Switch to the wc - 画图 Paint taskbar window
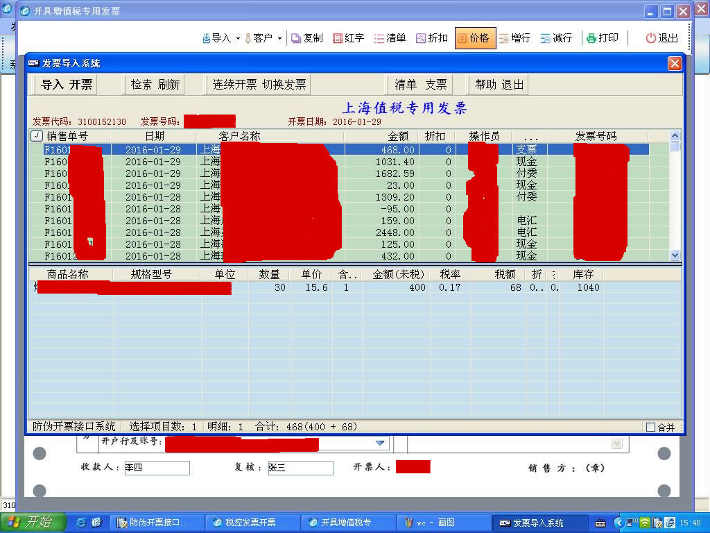This screenshot has height=533, width=710. 442,523
